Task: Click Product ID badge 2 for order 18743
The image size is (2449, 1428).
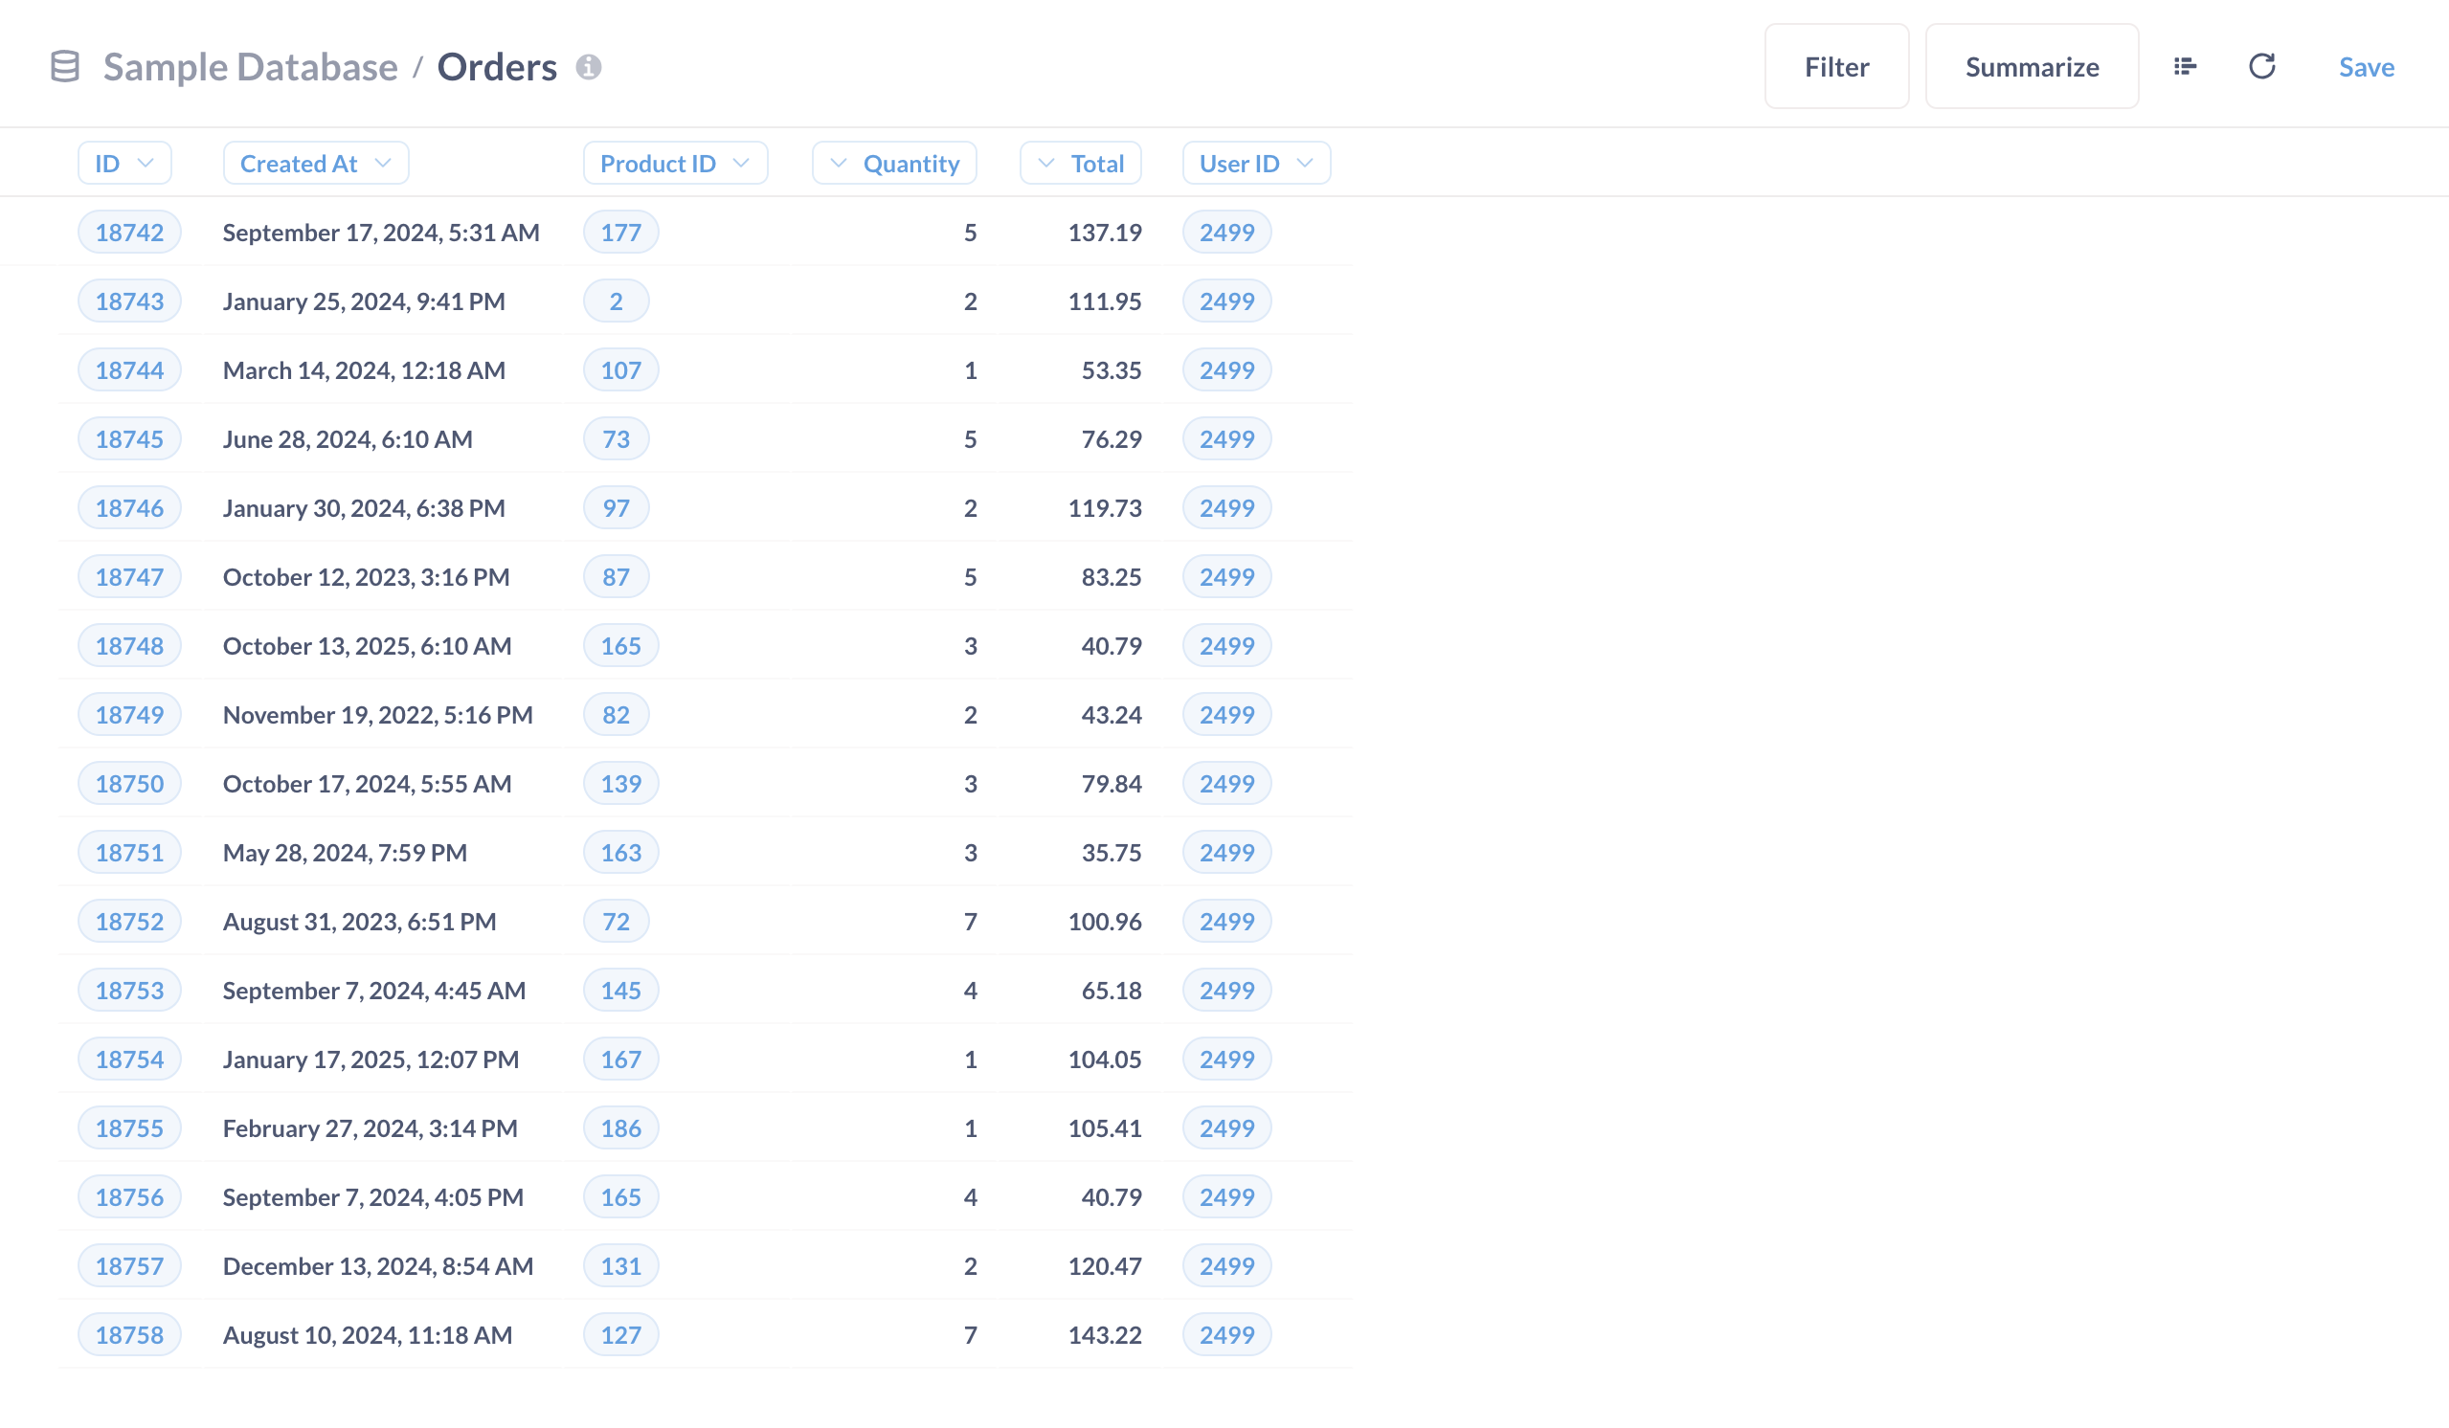Action: coord(617,301)
